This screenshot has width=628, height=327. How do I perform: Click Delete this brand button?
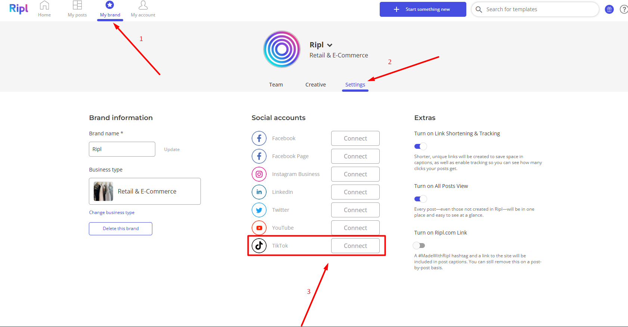[121, 229]
